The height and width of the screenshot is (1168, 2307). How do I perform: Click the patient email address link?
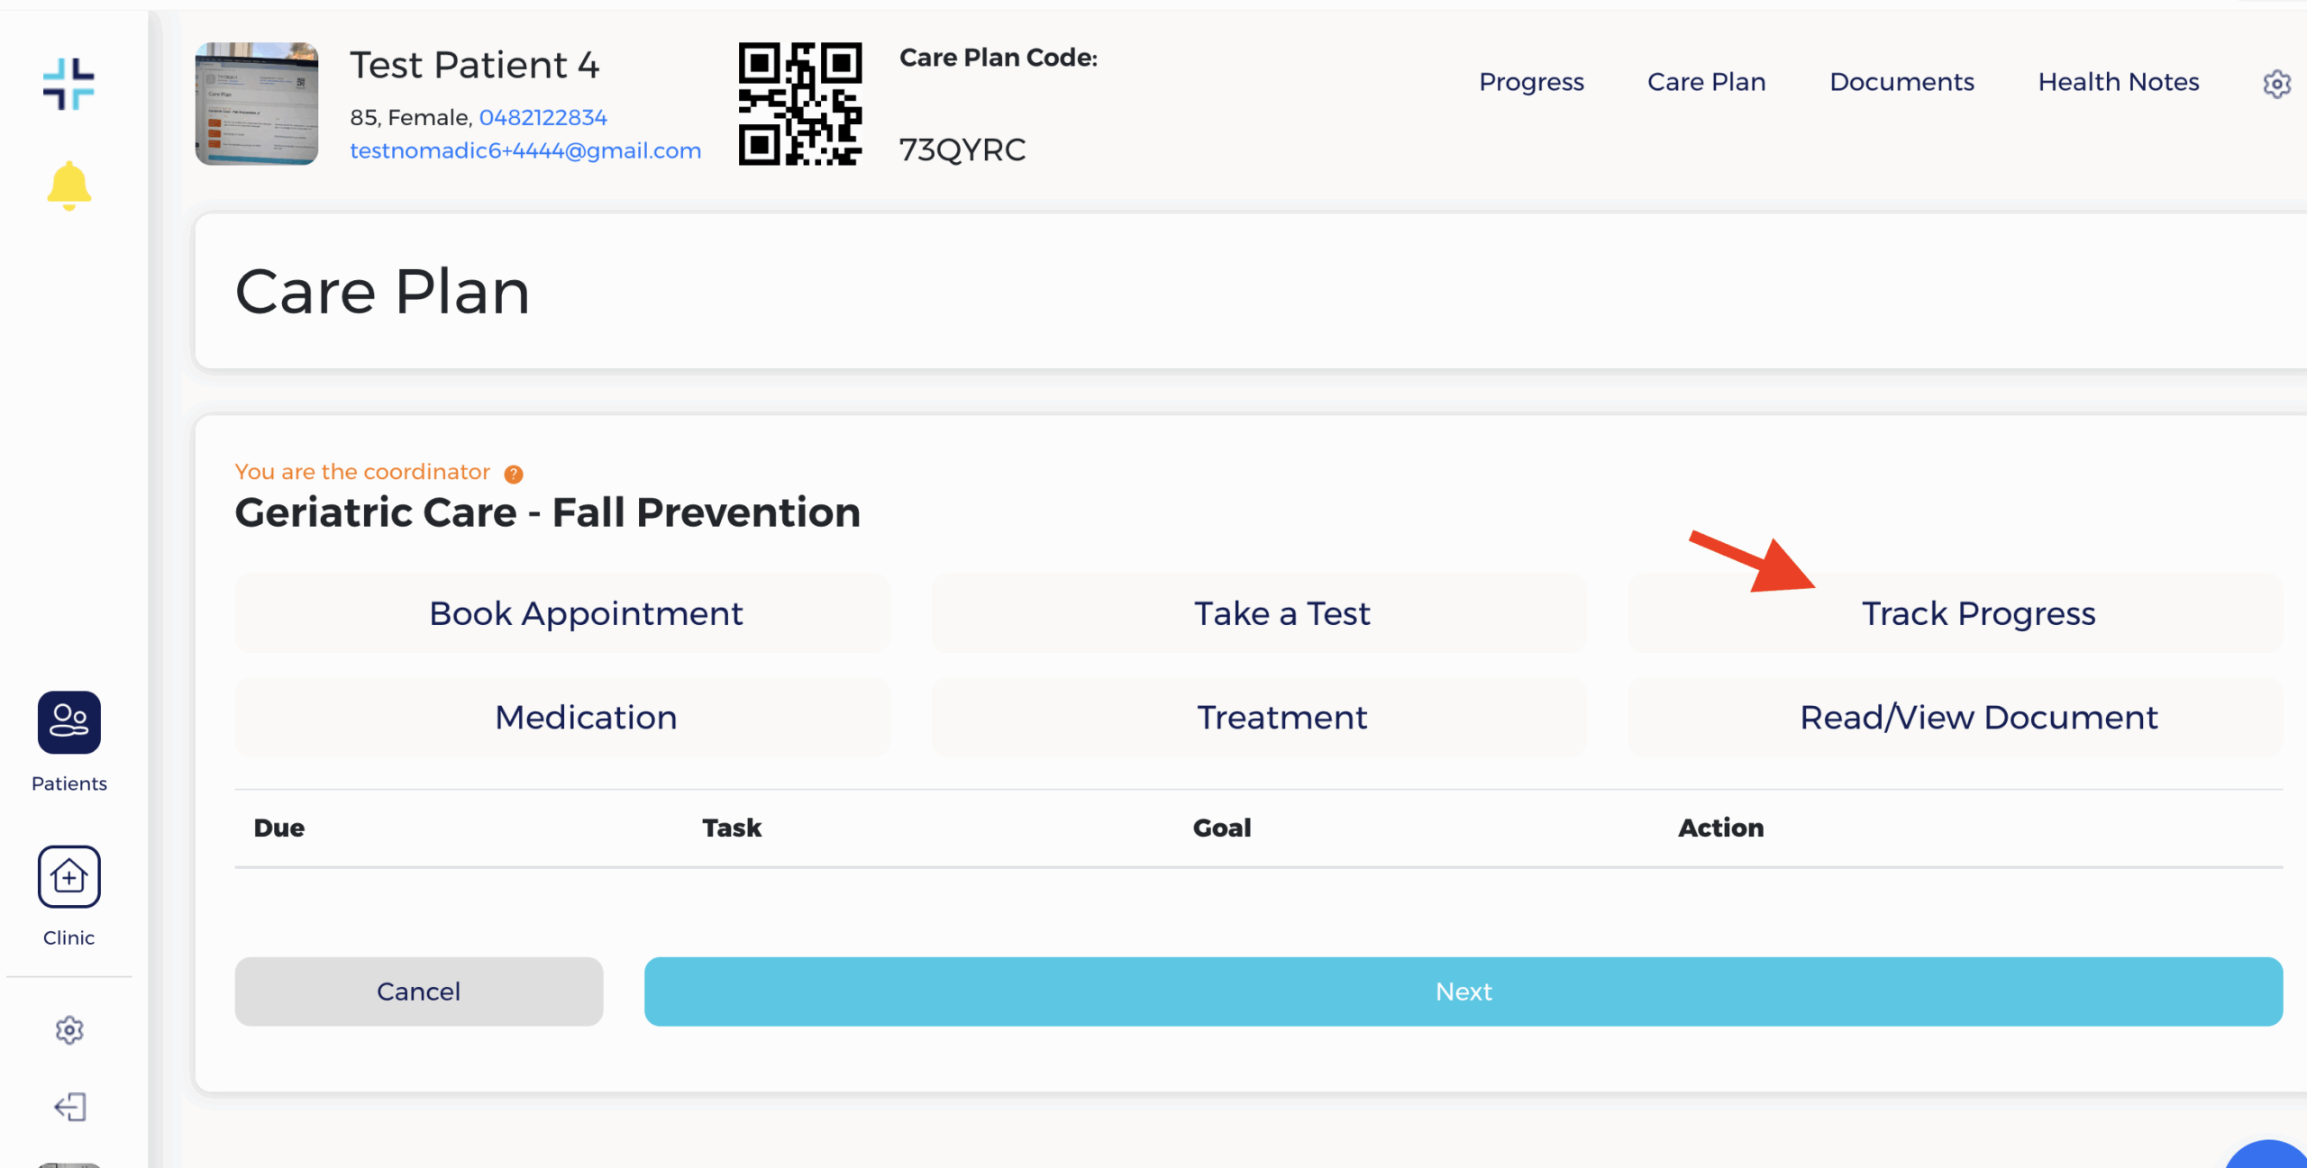[525, 150]
